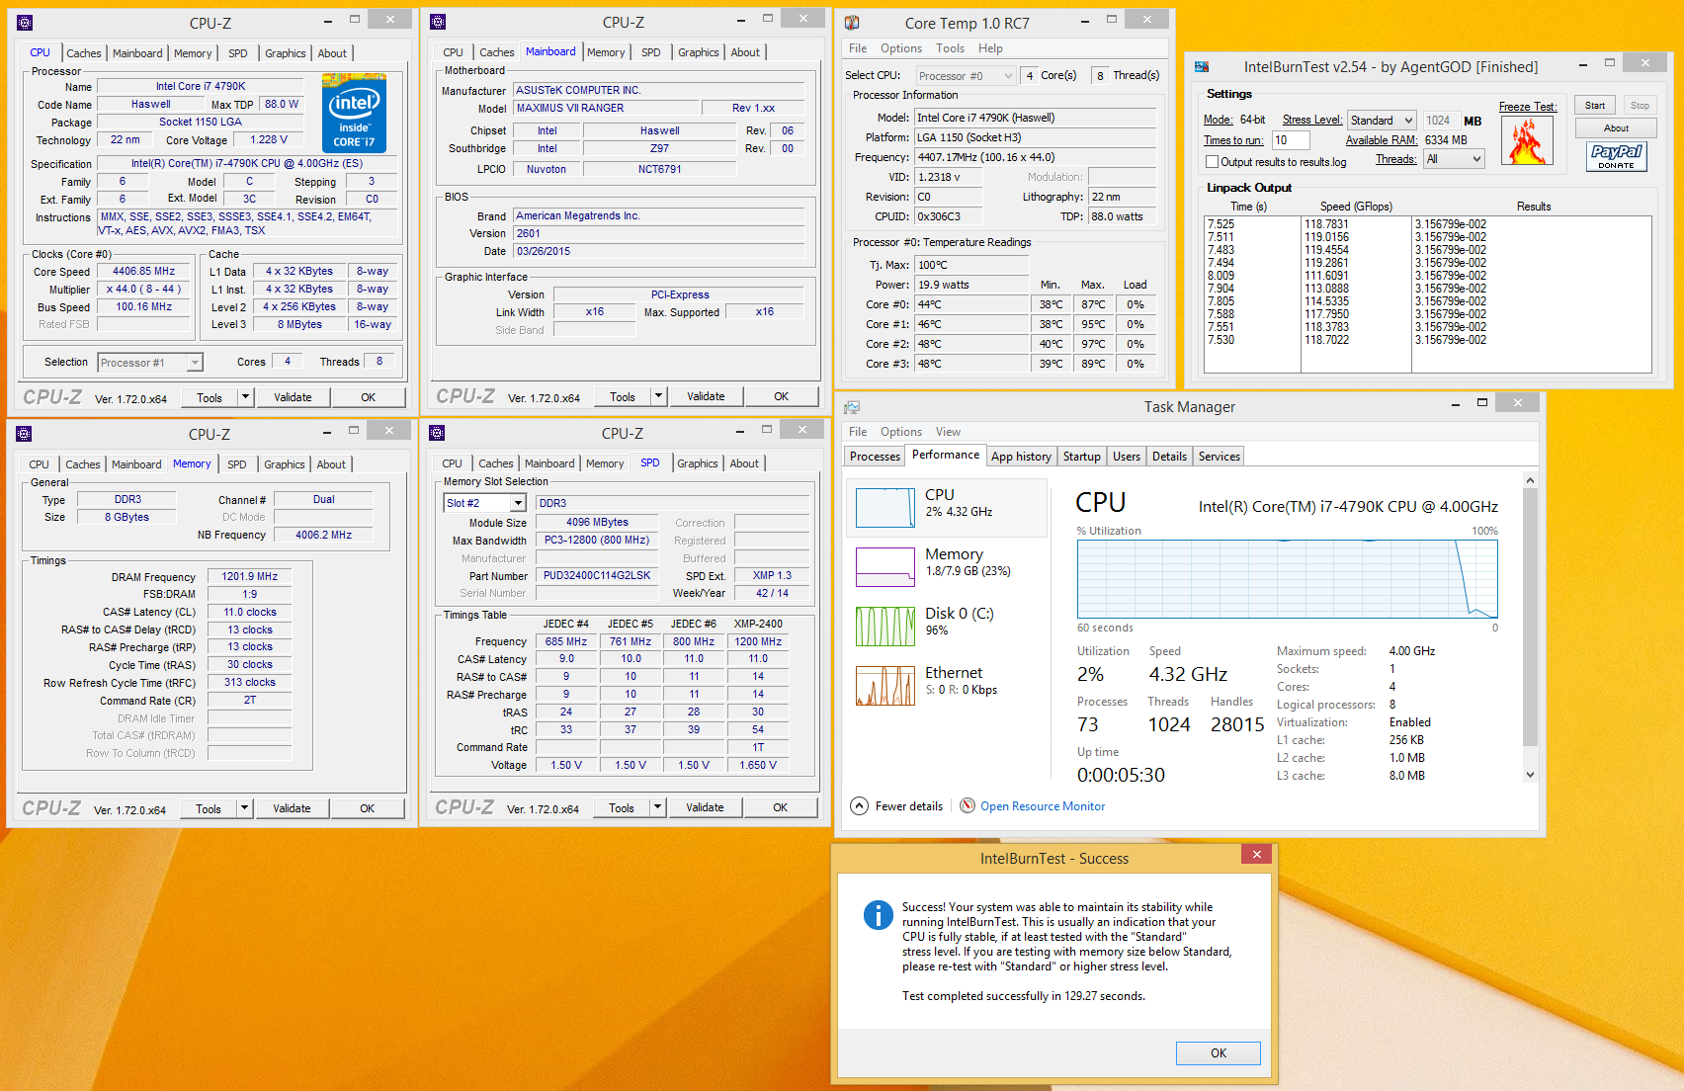Open the Services tab in Task Manager
Screen dimensions: 1684x1091
pyautogui.click(x=1219, y=457)
